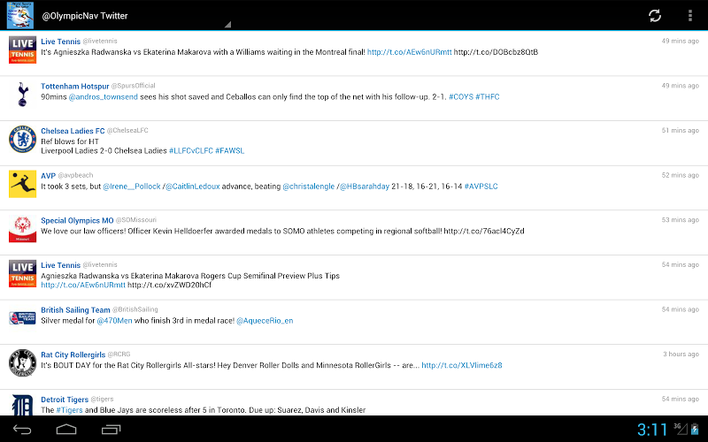
Task: Open the overflow options menu
Action: [x=690, y=16]
